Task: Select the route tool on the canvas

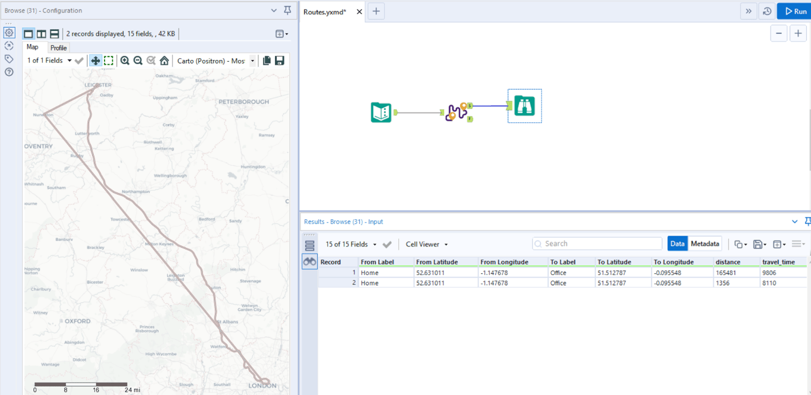Action: 457,111
